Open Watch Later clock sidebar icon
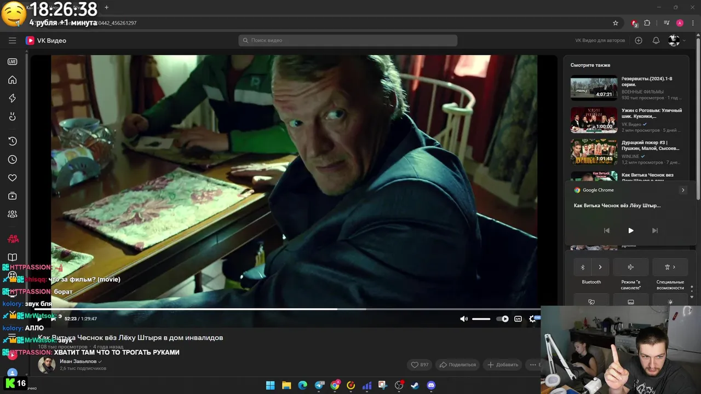The height and width of the screenshot is (394, 701). coord(12,160)
